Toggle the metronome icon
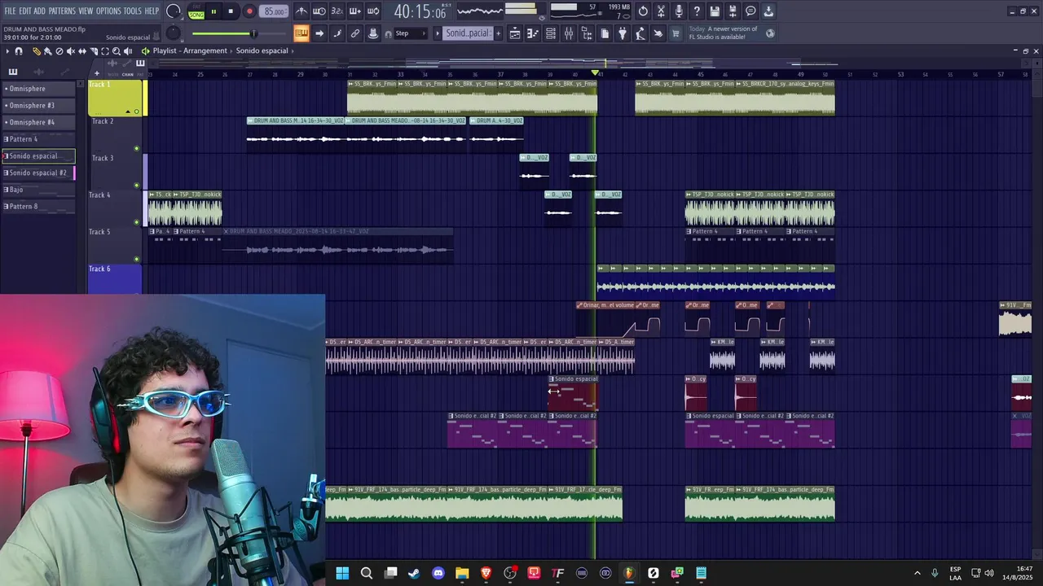 click(x=301, y=11)
